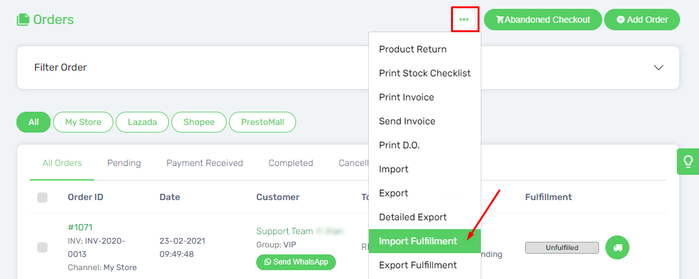This screenshot has height=279, width=699.
Task: Switch to the Payment Received tab
Action: (204, 163)
